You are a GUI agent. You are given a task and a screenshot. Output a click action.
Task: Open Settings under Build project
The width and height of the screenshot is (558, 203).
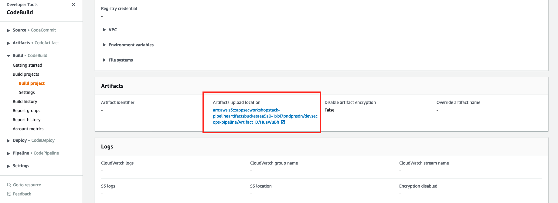pyautogui.click(x=27, y=92)
